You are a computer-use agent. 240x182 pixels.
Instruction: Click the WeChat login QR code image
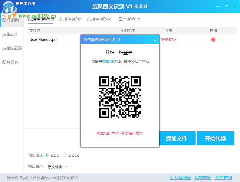120,97
